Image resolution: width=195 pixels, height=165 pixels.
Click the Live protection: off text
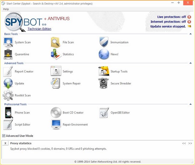point(172,17)
